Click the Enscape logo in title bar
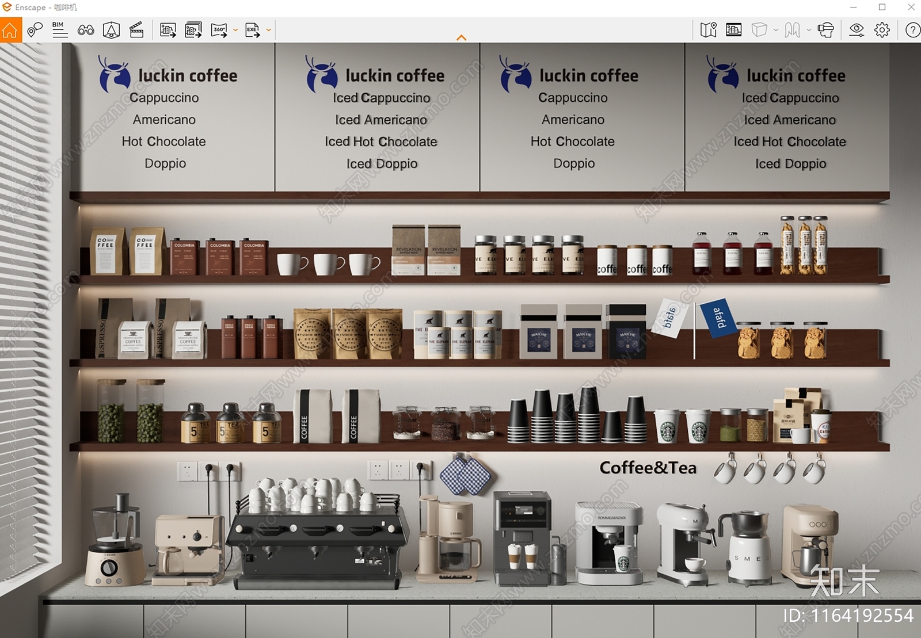921x638 pixels. pos(7,7)
